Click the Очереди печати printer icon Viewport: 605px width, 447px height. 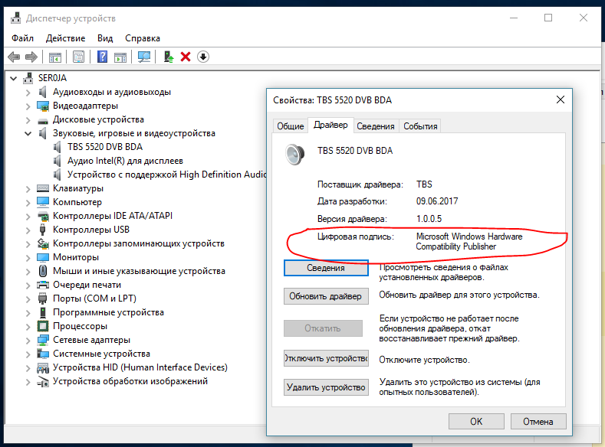pyautogui.click(x=43, y=285)
